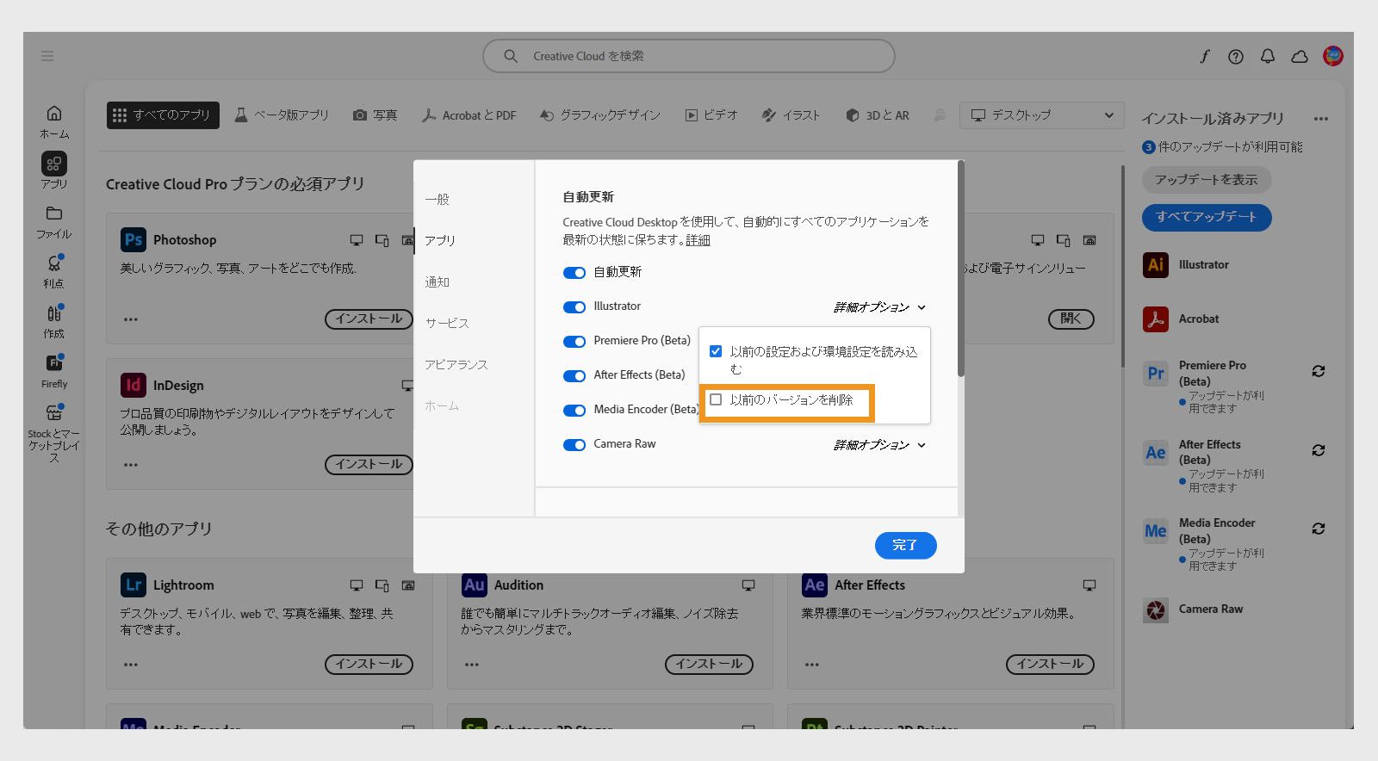
Task: Open the cloud sync status icon
Action: (1300, 57)
